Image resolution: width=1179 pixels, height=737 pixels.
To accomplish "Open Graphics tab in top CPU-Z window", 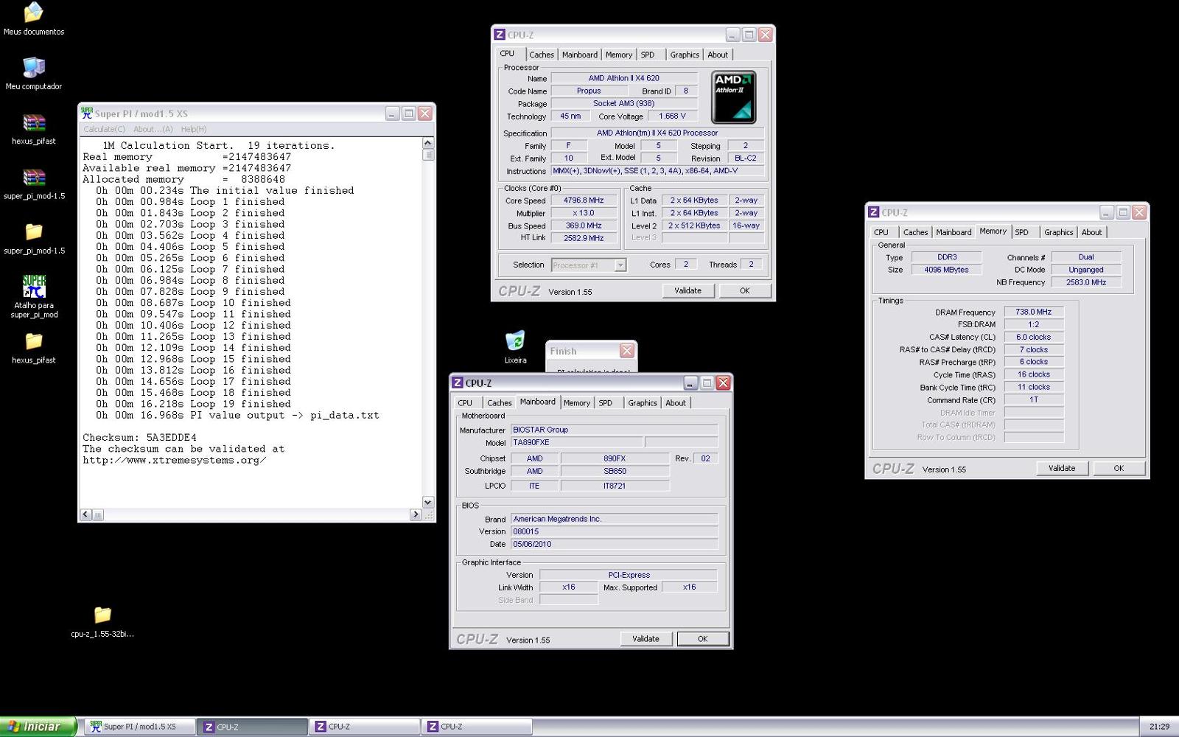I will click(x=685, y=55).
